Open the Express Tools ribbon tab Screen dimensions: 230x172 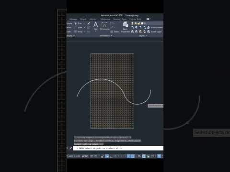pos(135,19)
